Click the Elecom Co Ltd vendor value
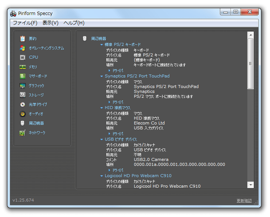Image resolution: width=270 pixels, height=217 pixels. point(149,123)
